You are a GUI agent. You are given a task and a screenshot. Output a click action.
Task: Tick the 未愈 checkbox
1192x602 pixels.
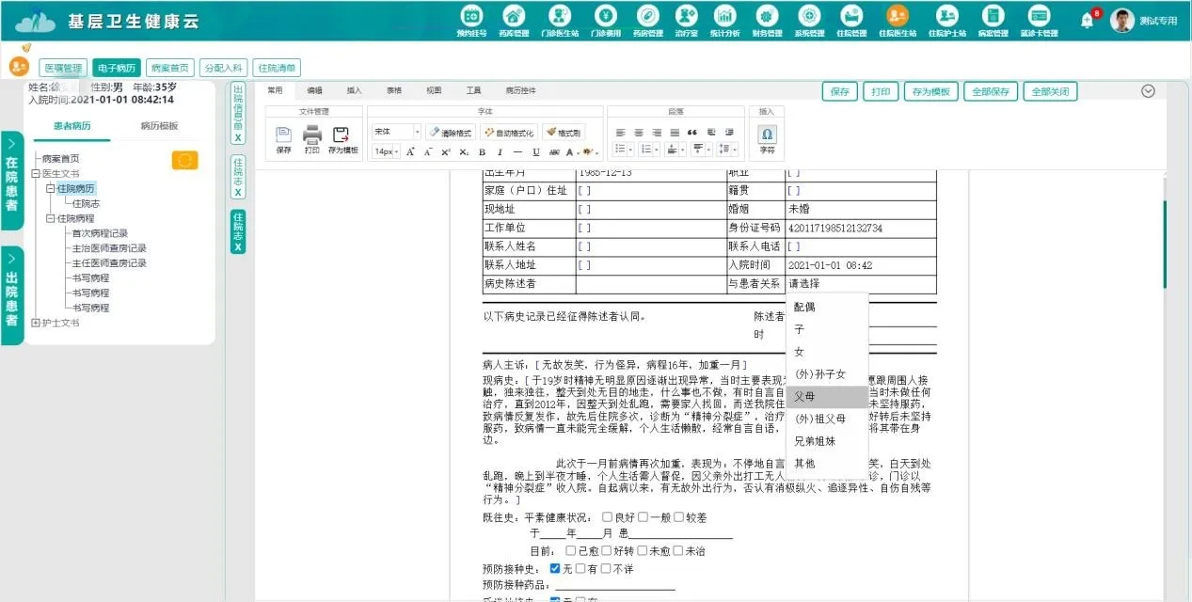click(x=642, y=550)
